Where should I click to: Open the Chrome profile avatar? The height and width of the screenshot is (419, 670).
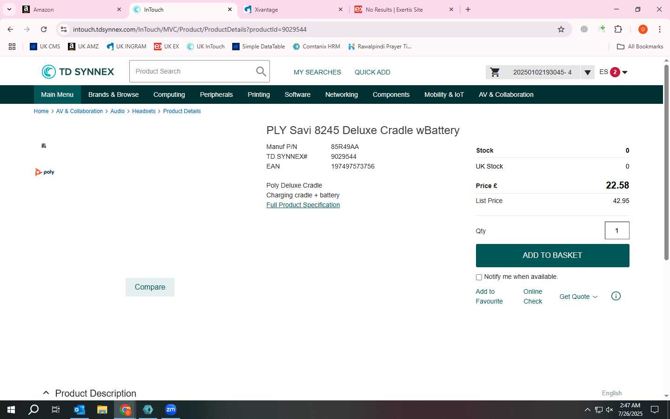(643, 29)
